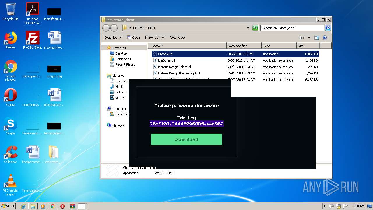373x210 pixels.
Task: Open Chrome from the taskbar
Action: [52, 206]
